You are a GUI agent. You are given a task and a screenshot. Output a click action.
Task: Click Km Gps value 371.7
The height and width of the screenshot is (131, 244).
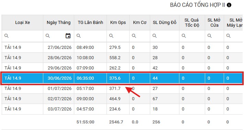[115, 89]
